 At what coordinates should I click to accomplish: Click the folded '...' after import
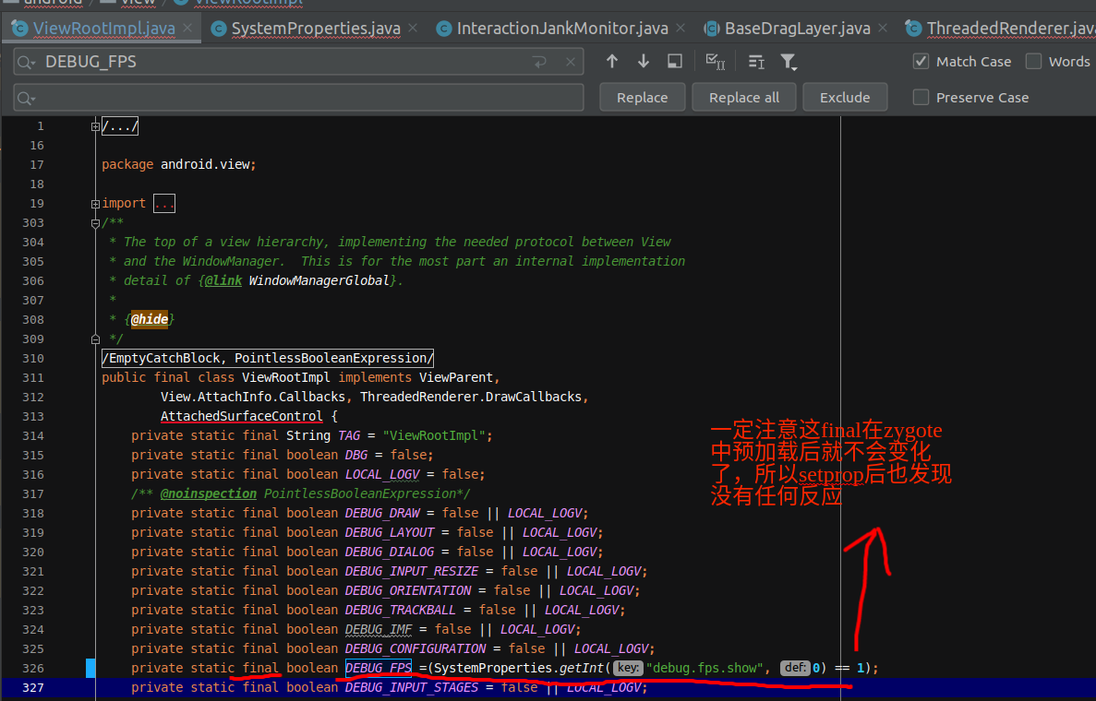(x=164, y=204)
